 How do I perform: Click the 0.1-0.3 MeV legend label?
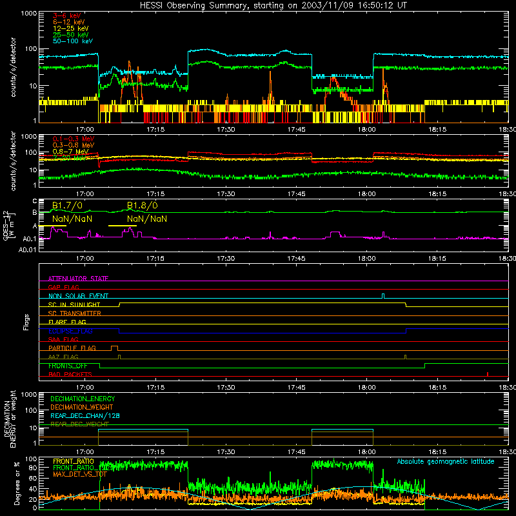tap(74, 139)
